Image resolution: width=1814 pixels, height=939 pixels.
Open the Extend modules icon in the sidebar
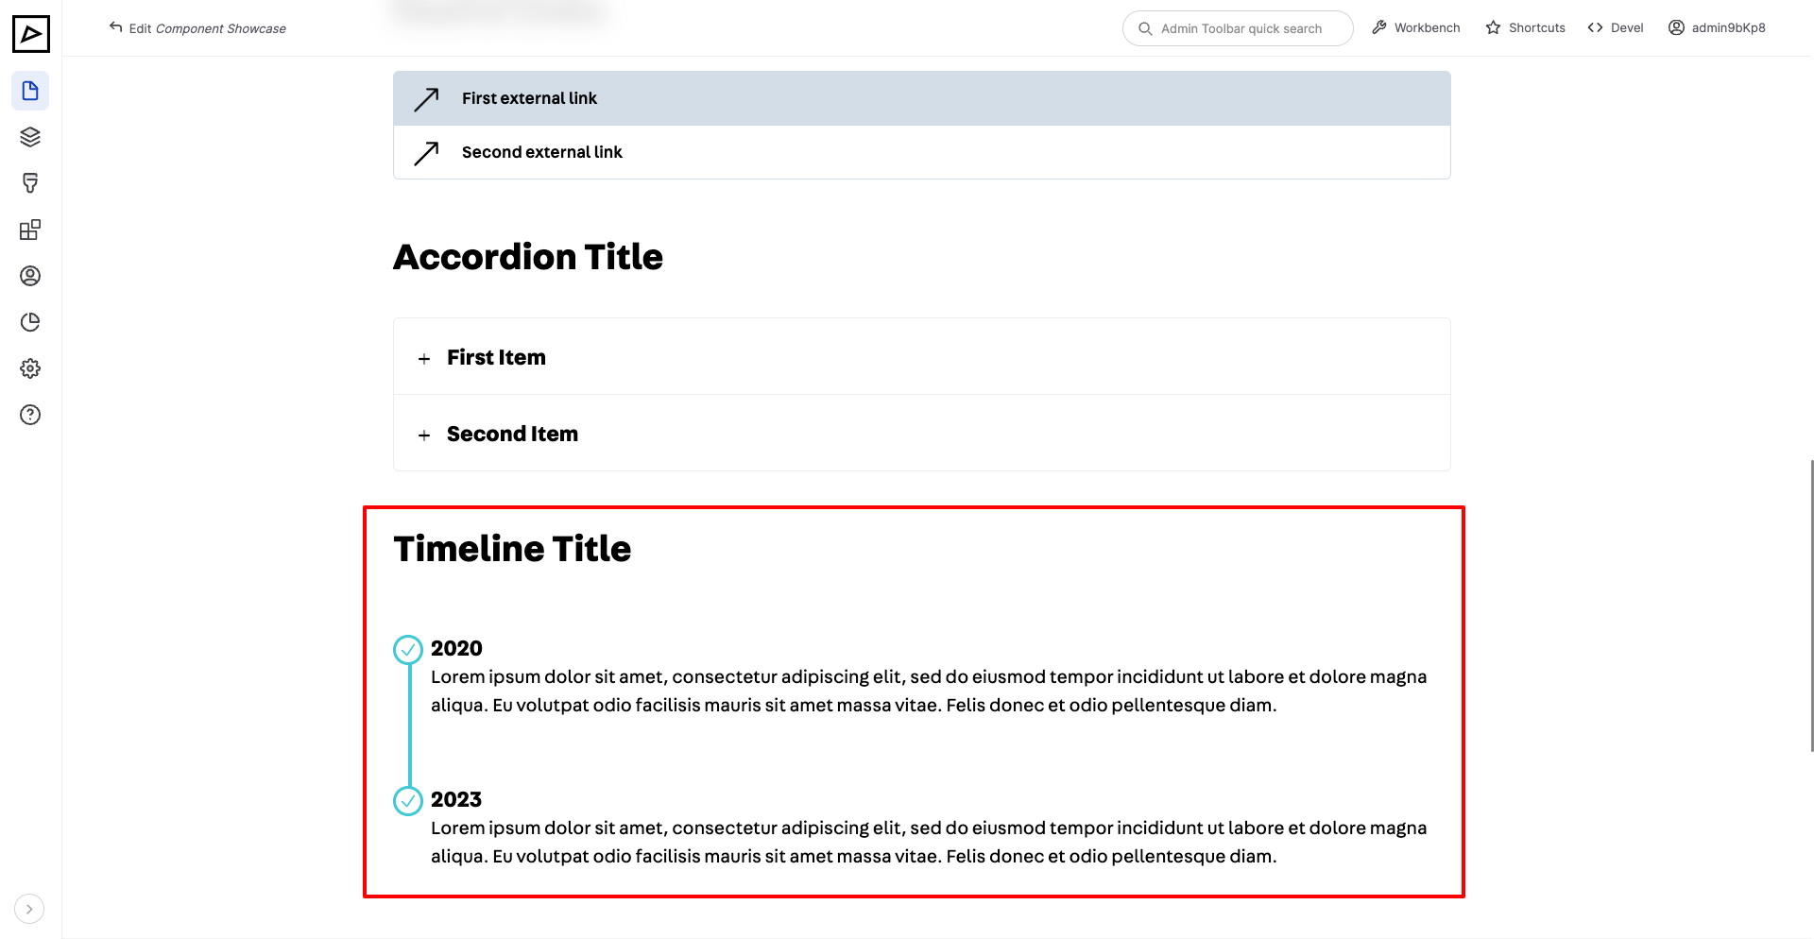coord(30,229)
